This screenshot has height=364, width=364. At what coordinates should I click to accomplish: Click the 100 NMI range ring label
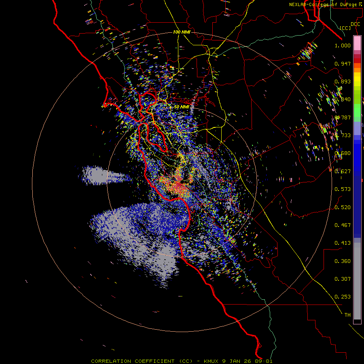pos(182,32)
